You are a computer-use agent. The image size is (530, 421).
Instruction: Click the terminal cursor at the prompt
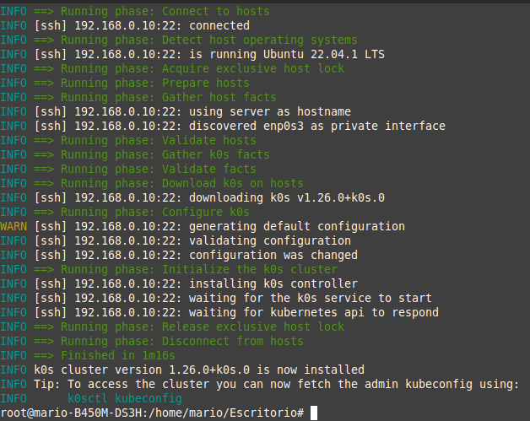click(x=314, y=413)
